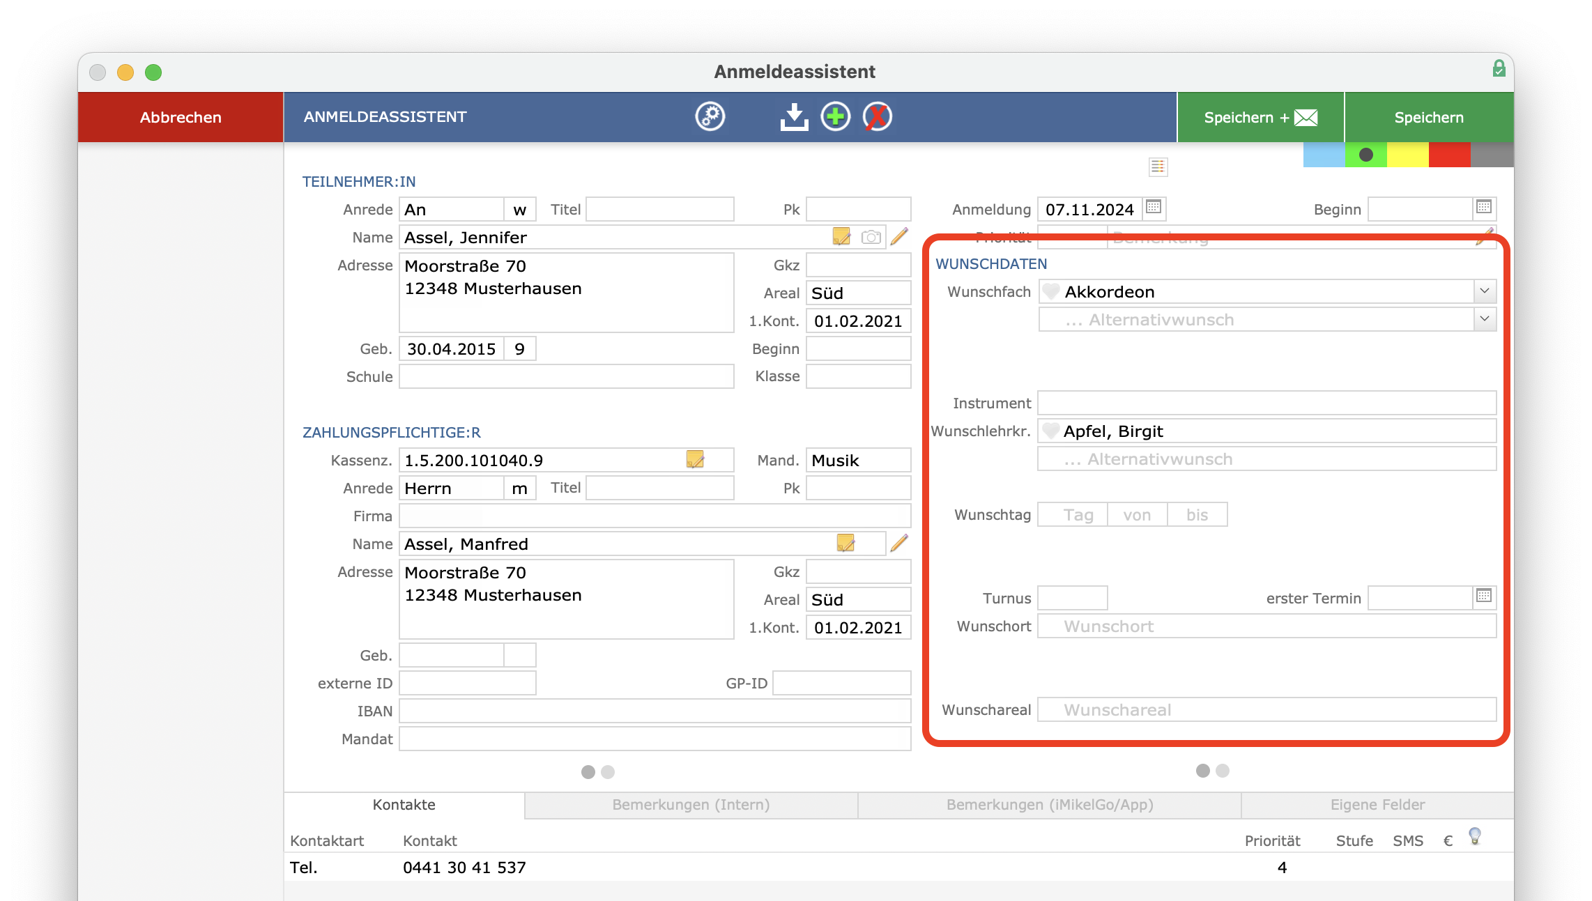The height and width of the screenshot is (901, 1592).
Task: Click Speichern + mail button
Action: point(1260,117)
